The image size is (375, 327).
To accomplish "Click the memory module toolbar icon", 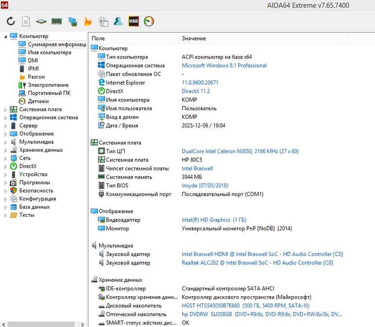I will [x=57, y=21].
